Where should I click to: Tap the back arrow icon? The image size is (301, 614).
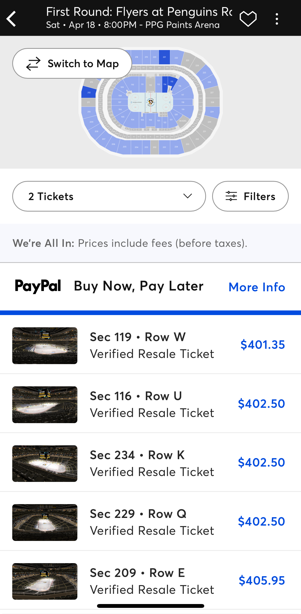point(11,18)
